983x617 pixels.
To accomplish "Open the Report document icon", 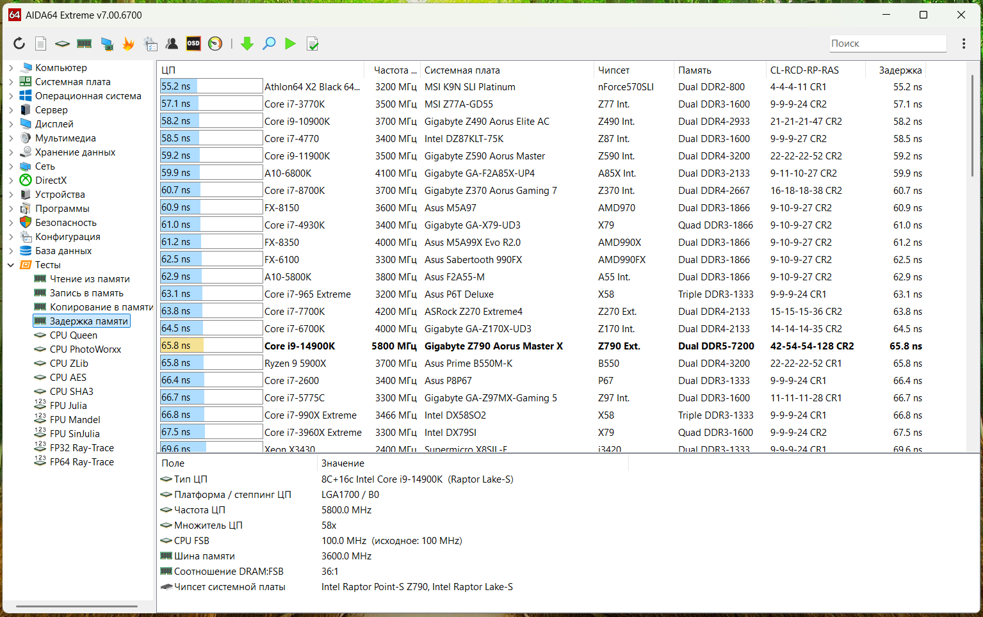I will pyautogui.click(x=40, y=44).
